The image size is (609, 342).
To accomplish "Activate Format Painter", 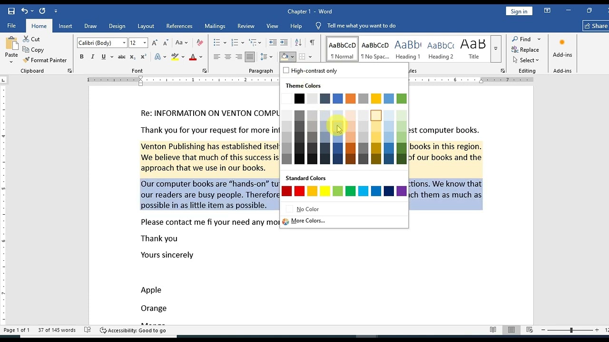I will coord(45,60).
